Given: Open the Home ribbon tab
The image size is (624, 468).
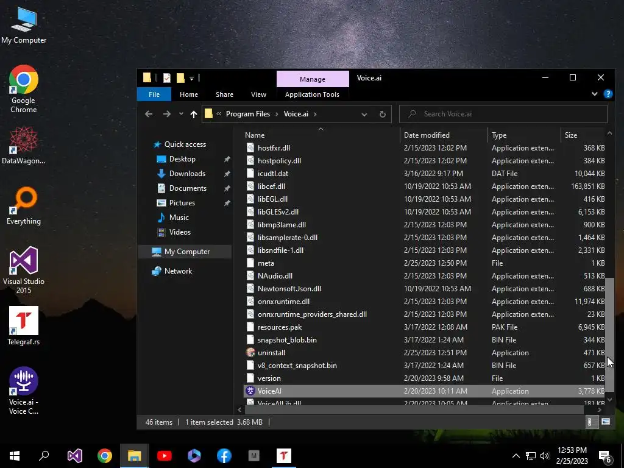Looking at the screenshot, I should coord(189,94).
